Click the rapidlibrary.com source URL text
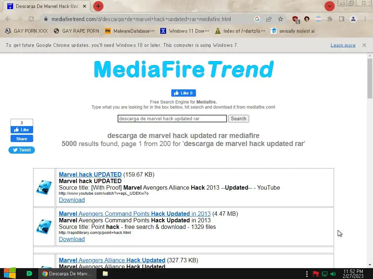This screenshot has height=279, width=373. pyautogui.click(x=95, y=232)
